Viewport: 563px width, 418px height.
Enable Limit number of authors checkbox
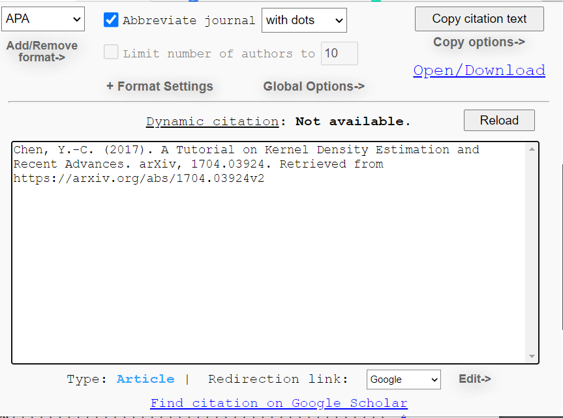pyautogui.click(x=111, y=53)
